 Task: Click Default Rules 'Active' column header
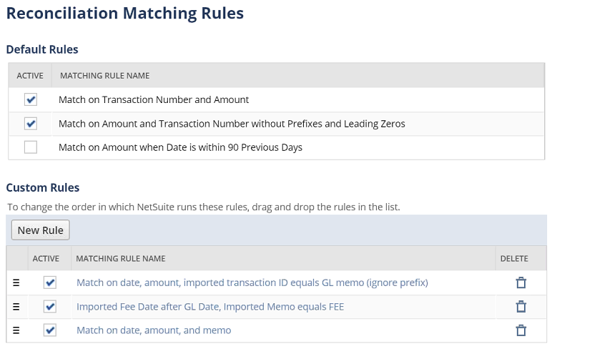tap(30, 76)
